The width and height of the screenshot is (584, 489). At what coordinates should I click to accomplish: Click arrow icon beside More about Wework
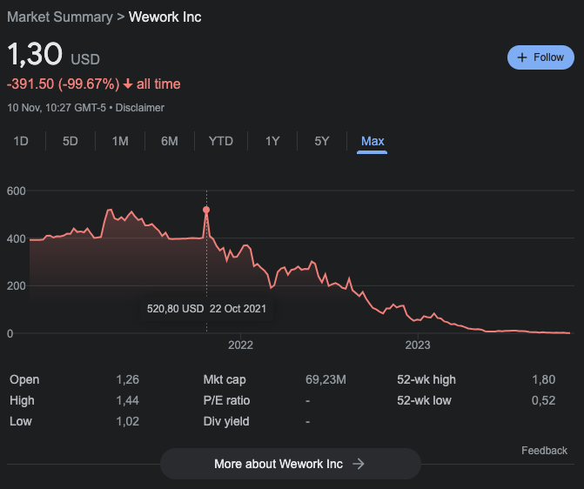(x=358, y=464)
